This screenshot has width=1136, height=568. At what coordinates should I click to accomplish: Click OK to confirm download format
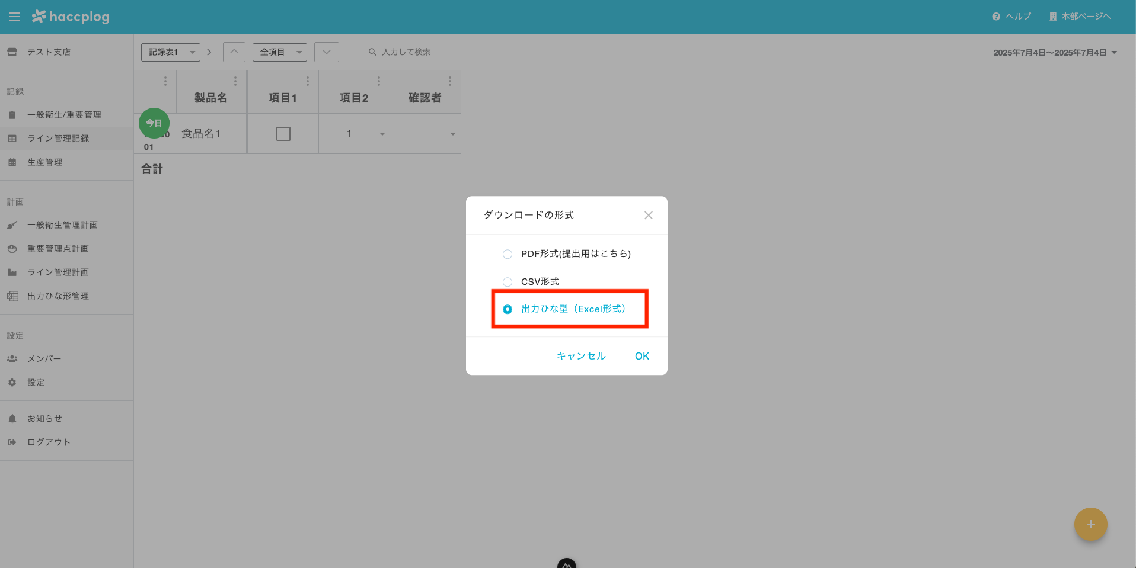click(642, 356)
